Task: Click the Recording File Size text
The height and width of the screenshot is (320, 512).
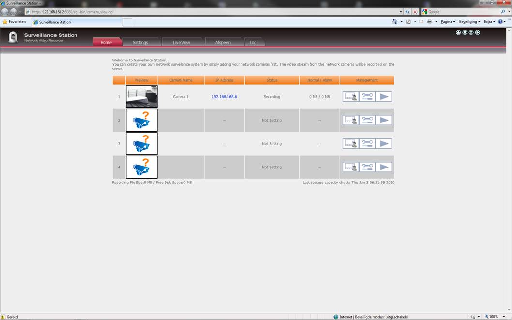Action: pos(152,183)
